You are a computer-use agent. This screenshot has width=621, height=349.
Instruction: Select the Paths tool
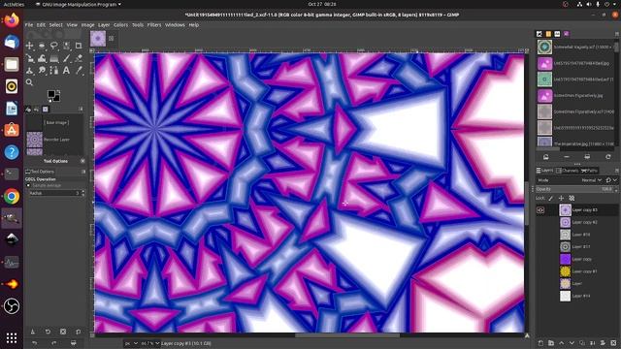tap(54, 71)
